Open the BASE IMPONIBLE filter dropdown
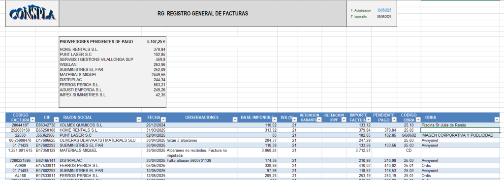The height and width of the screenshot is (180, 504). (x=275, y=120)
